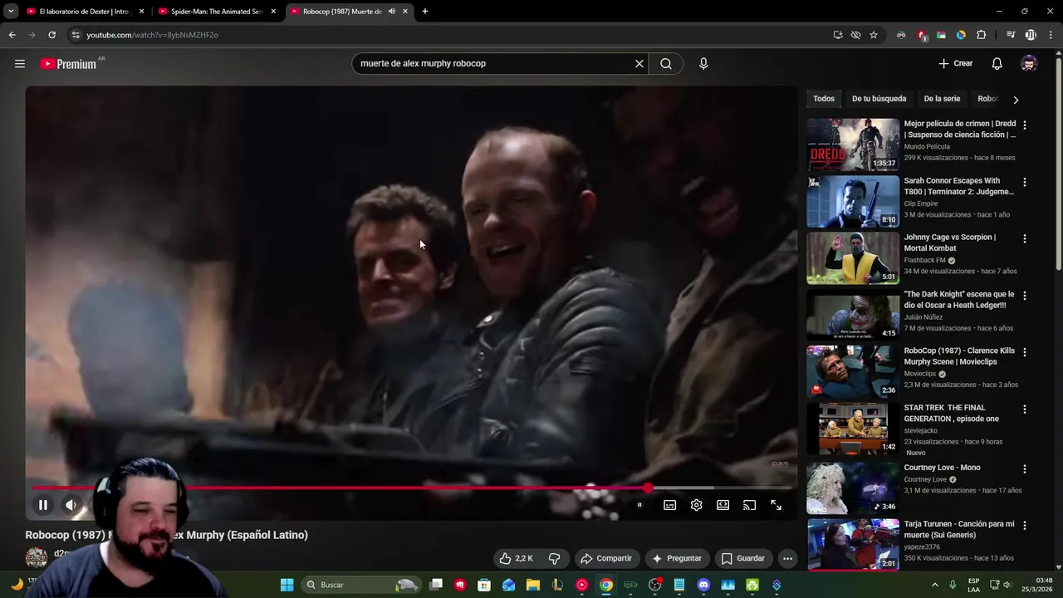Open YouTube notifications bell

pyautogui.click(x=997, y=64)
